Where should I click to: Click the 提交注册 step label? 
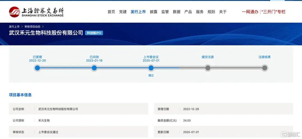coord(208,57)
